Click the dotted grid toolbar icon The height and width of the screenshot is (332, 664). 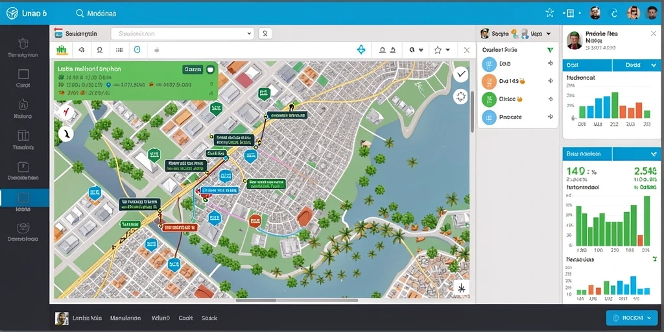click(x=119, y=50)
